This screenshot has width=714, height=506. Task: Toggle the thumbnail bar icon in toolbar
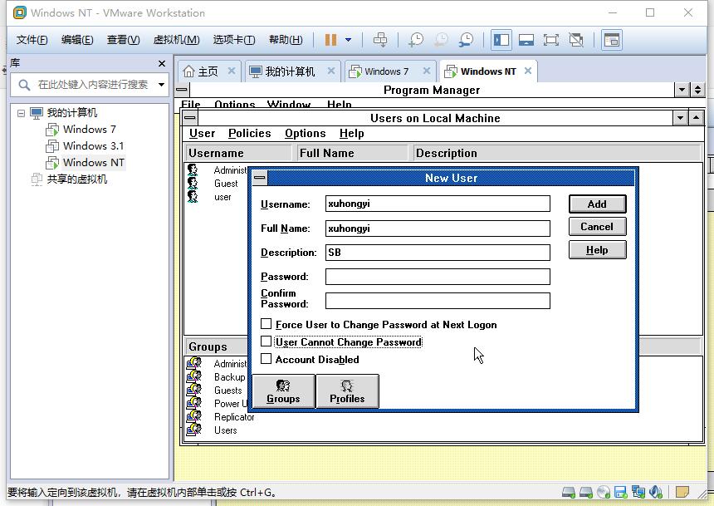(526, 40)
